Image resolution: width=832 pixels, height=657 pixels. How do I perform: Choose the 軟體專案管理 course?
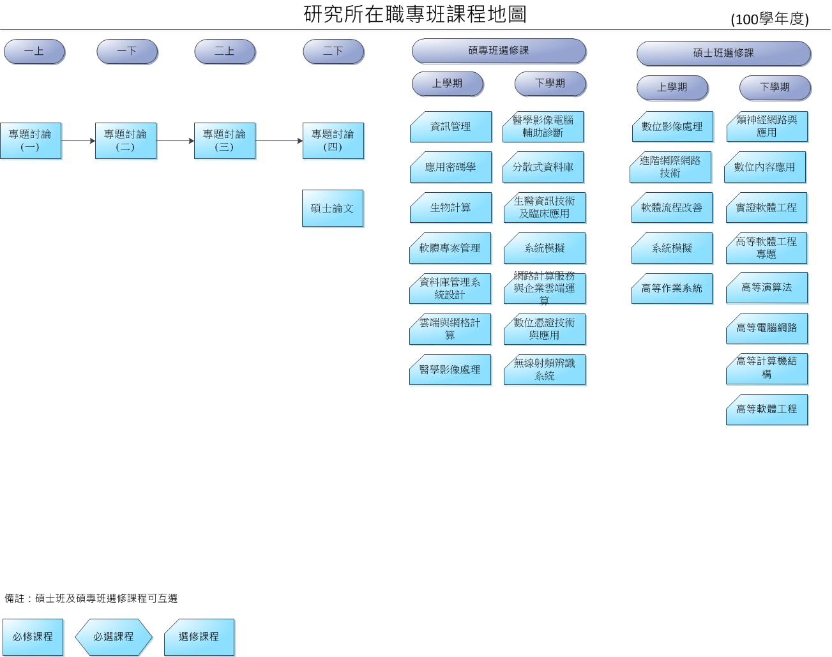pyautogui.click(x=450, y=248)
